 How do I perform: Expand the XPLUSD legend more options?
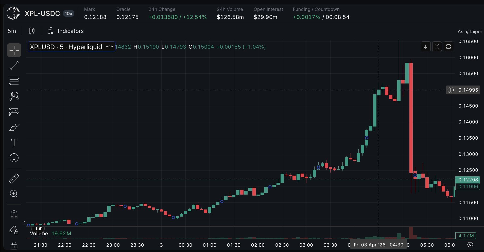coord(109,47)
